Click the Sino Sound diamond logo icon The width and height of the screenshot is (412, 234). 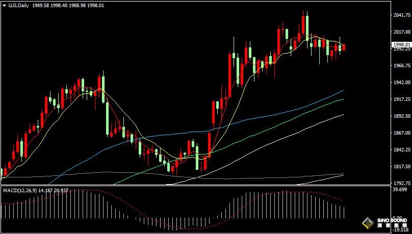tap(367, 222)
